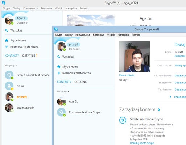
Task: Open Echo / Sound Test Service contact avatar
Action: pyautogui.click(x=9, y=75)
